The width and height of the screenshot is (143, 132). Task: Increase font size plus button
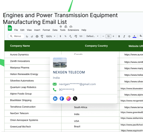pyautogui.click(x=113, y=36)
